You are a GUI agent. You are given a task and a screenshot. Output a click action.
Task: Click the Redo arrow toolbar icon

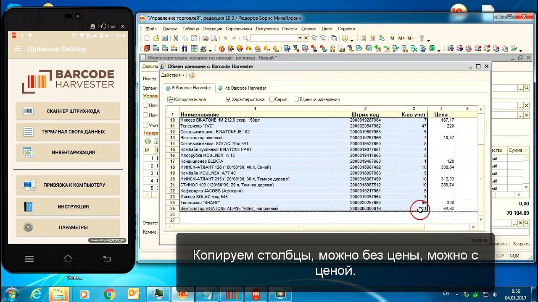click(x=234, y=38)
